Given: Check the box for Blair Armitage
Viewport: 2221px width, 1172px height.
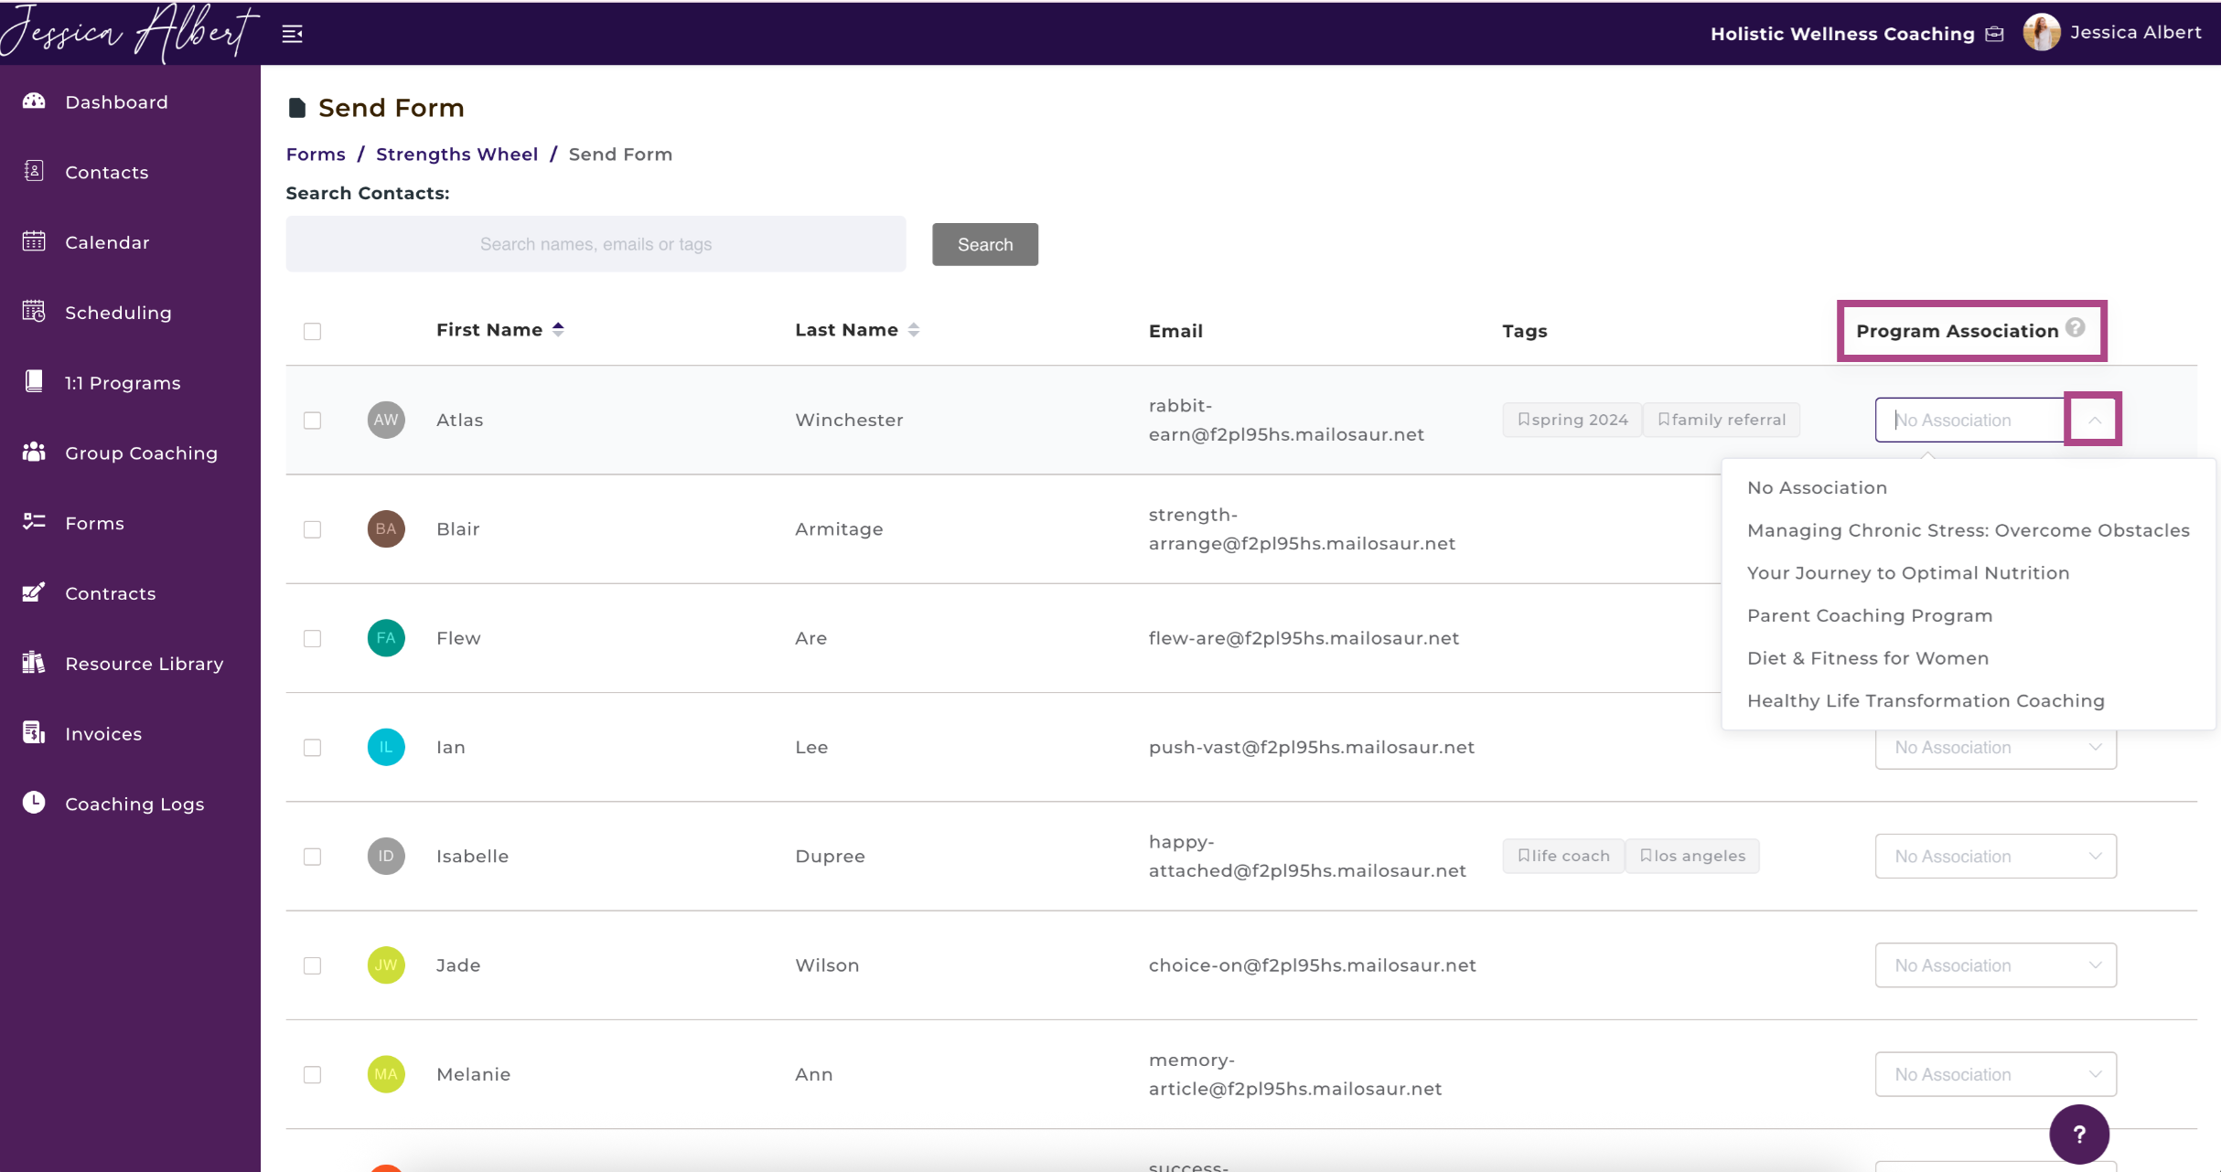Looking at the screenshot, I should [x=312, y=528].
